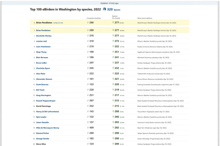Click the checklist icon in Kyle Leader's row
Image resolution: width=220 pixels, height=146 pixels.
pyautogui.click(x=88, y=117)
